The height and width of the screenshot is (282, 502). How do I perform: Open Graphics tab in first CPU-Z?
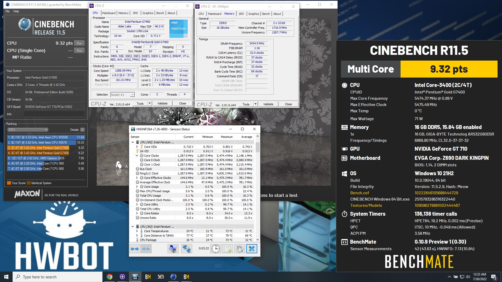click(x=148, y=13)
